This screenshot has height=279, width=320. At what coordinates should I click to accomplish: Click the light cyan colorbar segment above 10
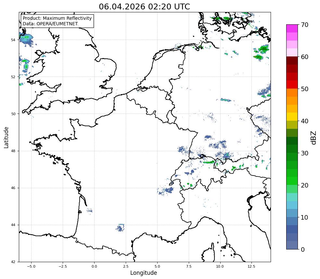pos(292,205)
